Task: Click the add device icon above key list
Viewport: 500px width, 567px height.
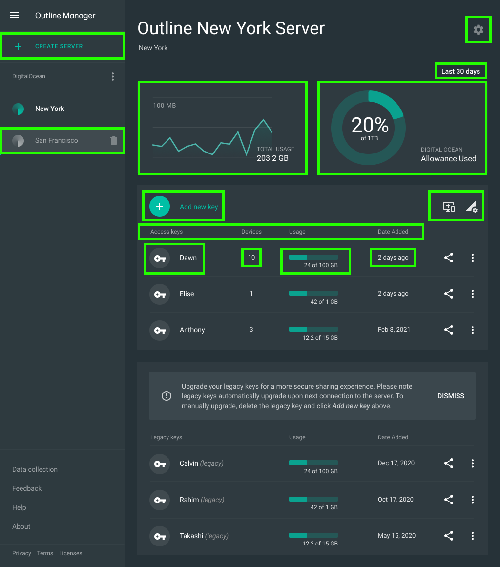Action: [x=448, y=207]
